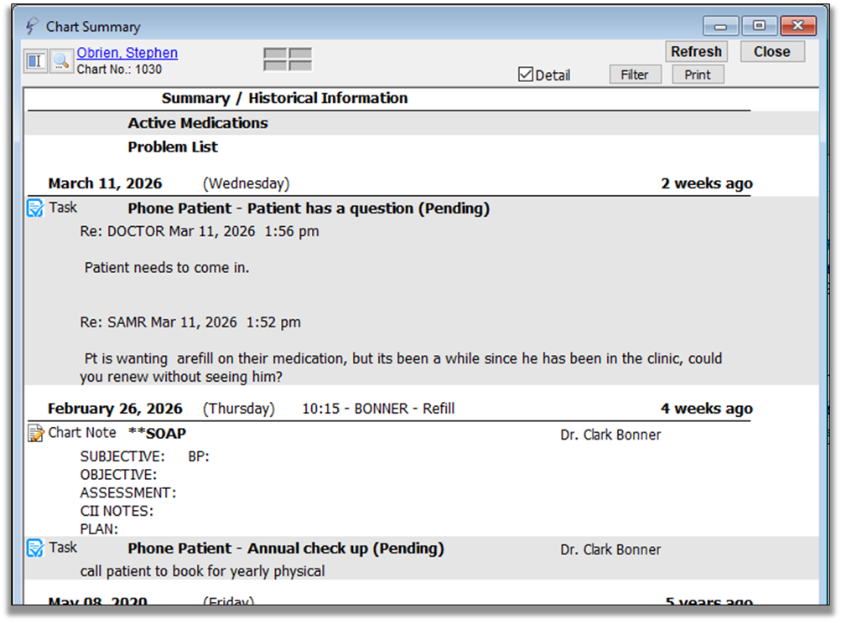Click the column layout icon beside patient name
The image size is (841, 623).
click(35, 61)
